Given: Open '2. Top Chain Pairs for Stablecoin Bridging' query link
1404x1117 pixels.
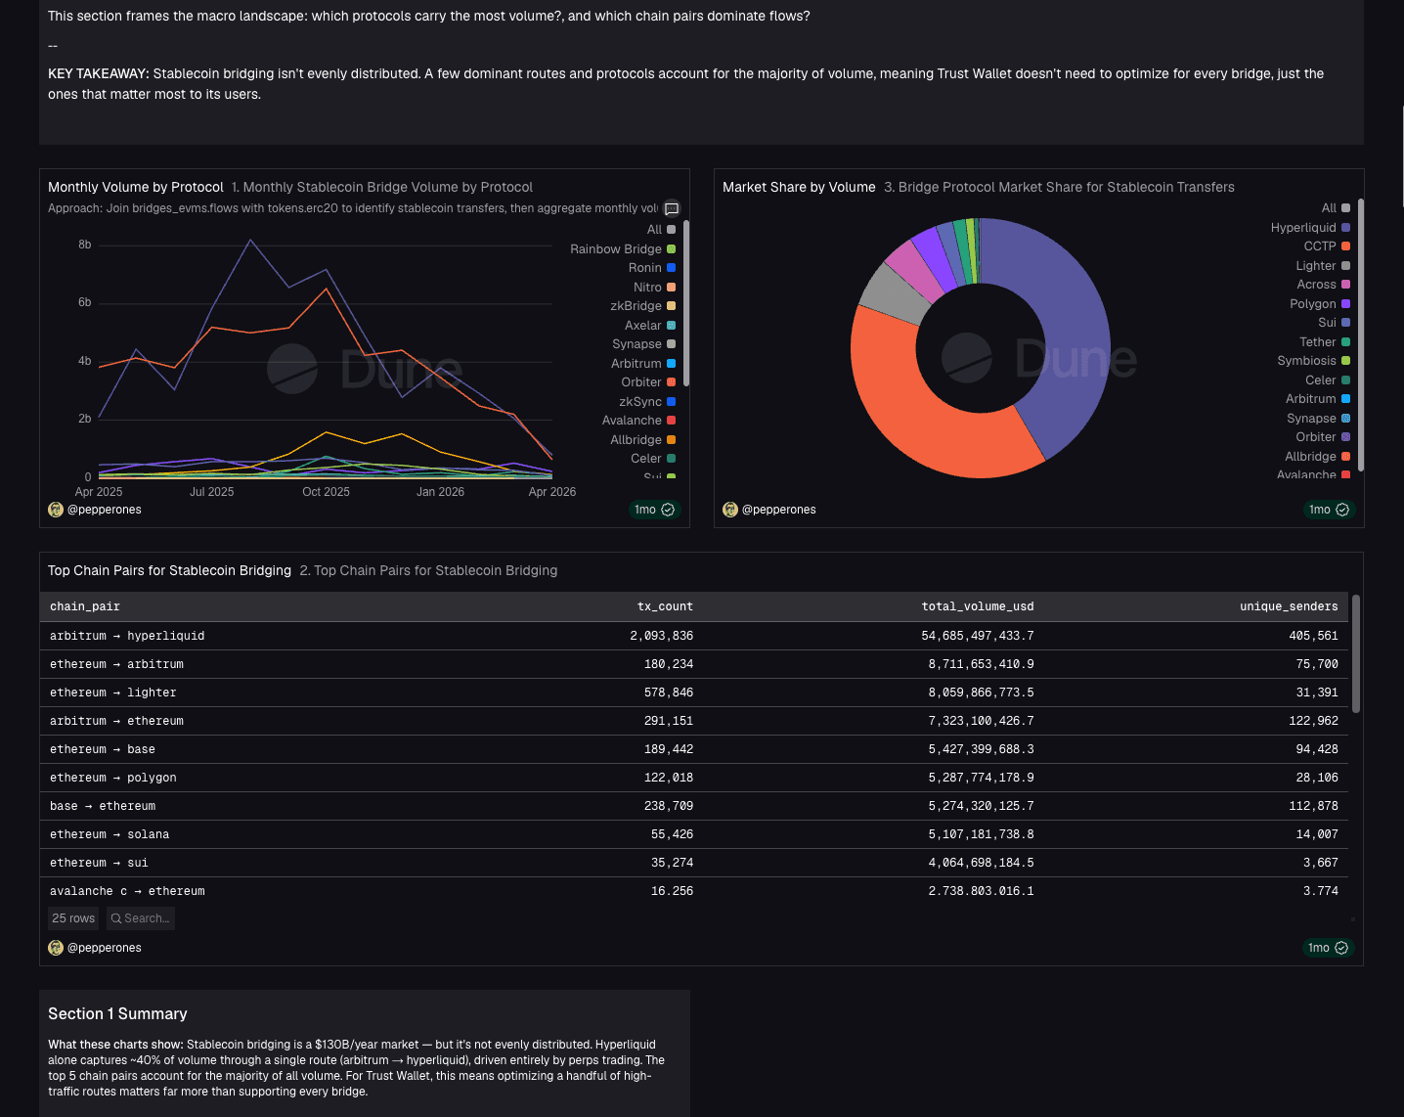Looking at the screenshot, I should [428, 570].
